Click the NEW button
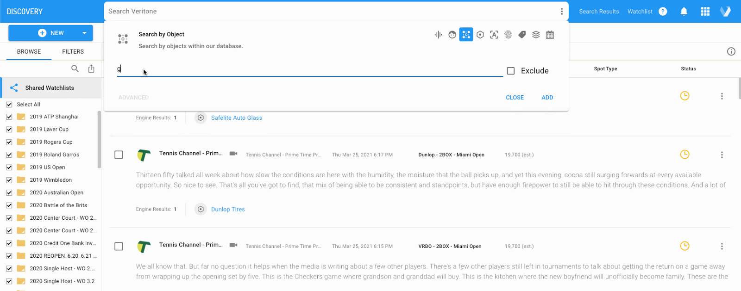Image resolution: width=741 pixels, height=291 pixels. click(x=50, y=33)
